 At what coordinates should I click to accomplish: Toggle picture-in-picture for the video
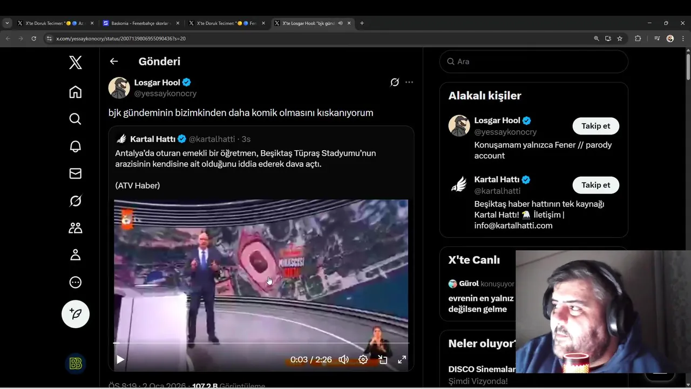click(x=383, y=359)
